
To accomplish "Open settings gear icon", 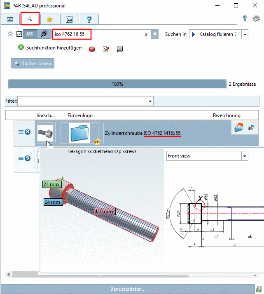I will tap(256, 19).
